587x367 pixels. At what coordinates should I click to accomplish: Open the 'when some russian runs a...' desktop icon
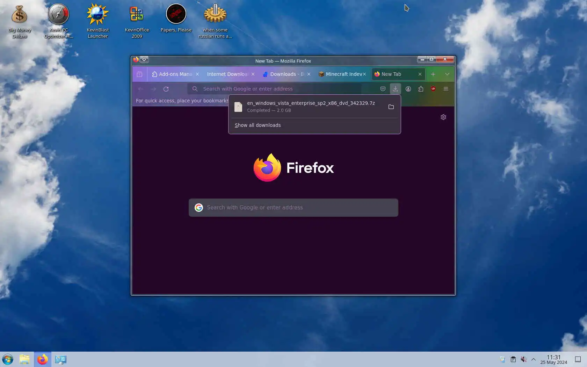215,21
